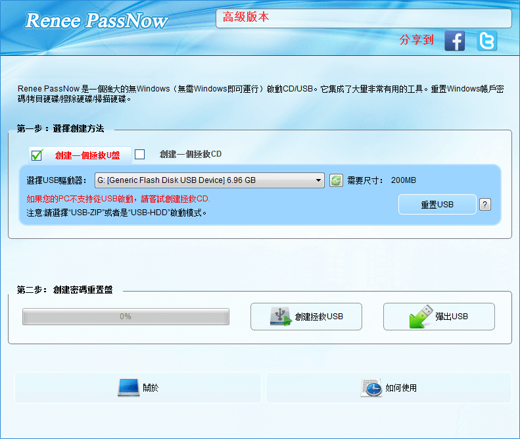Click the 重置USB button
This screenshot has height=439, width=520.
coord(437,205)
